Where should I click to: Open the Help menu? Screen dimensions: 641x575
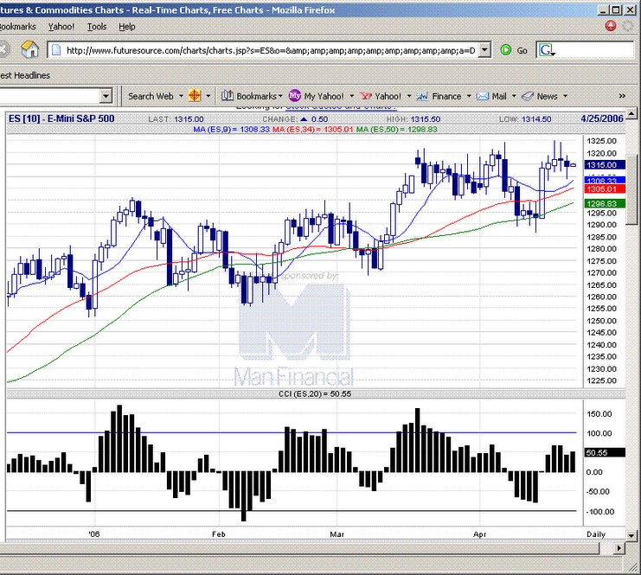click(x=127, y=27)
